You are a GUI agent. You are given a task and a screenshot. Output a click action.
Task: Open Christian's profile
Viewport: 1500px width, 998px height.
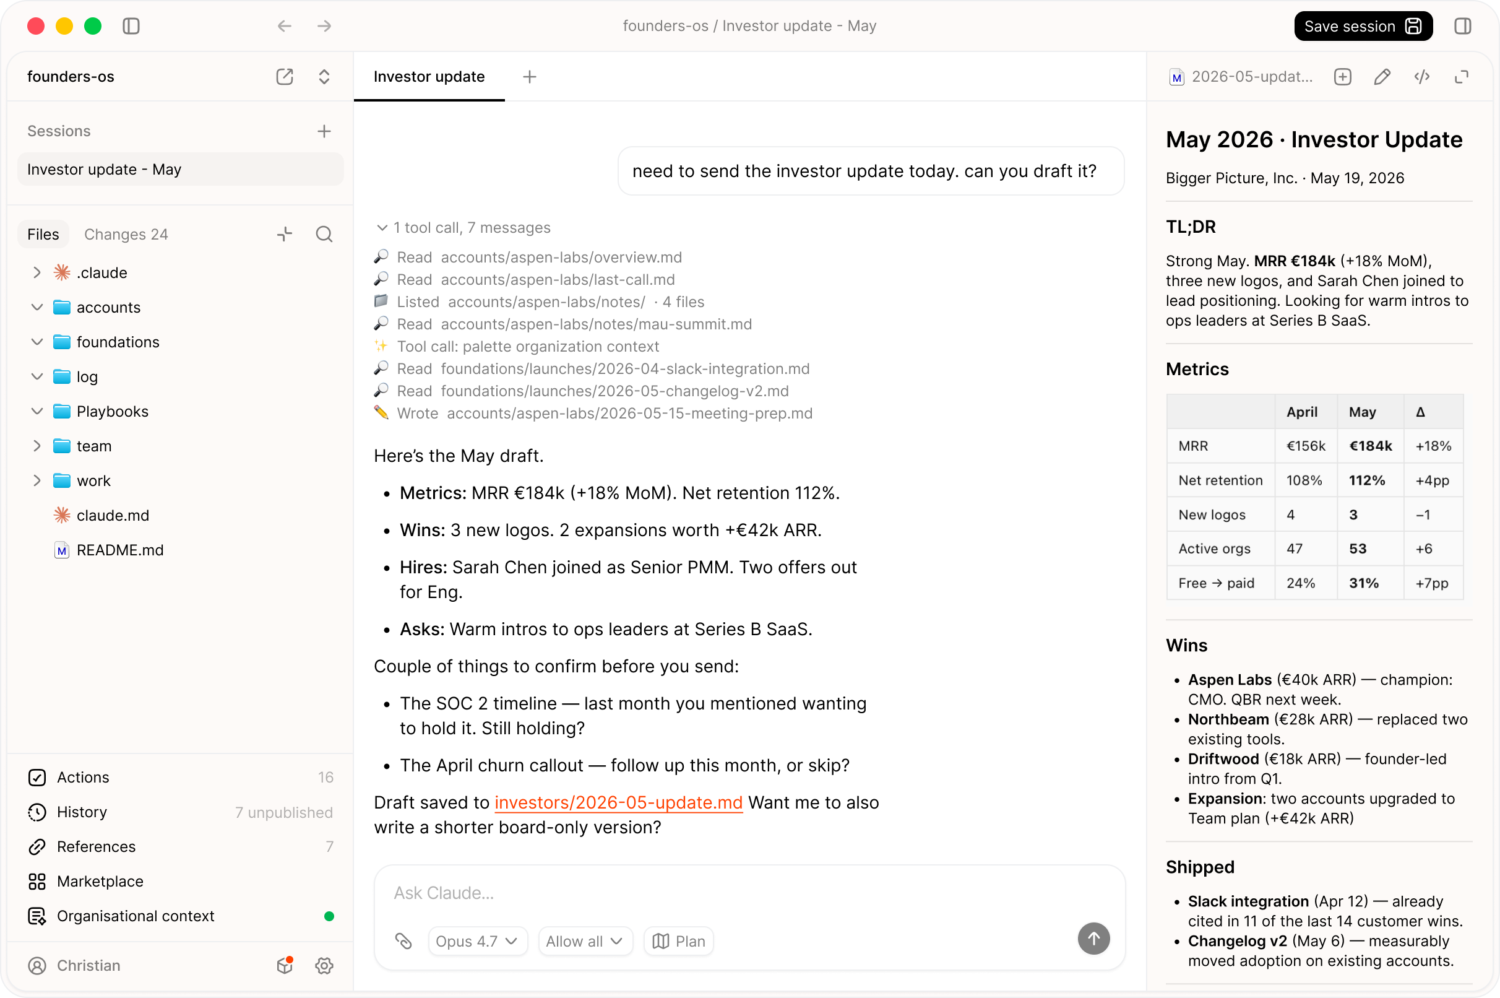[x=74, y=966]
